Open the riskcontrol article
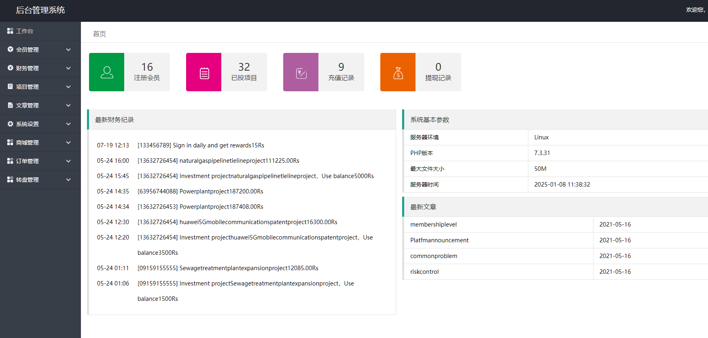The image size is (708, 338). coord(424,272)
